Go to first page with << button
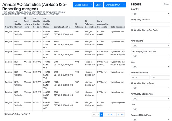The image size is (172, 121). tap(94, 115)
